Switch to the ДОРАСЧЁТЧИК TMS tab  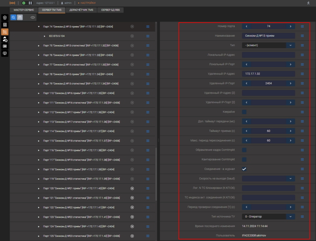coord(81,9)
